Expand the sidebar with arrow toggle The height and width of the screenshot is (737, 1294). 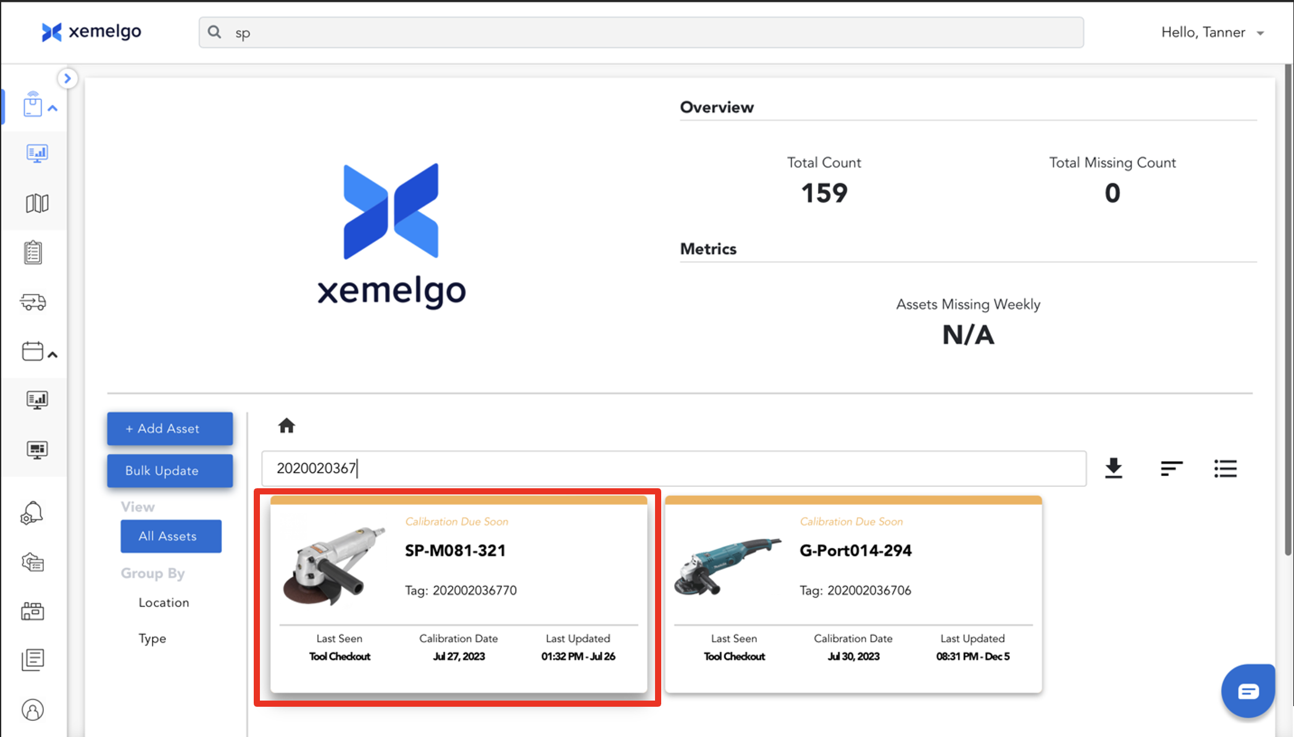67,78
